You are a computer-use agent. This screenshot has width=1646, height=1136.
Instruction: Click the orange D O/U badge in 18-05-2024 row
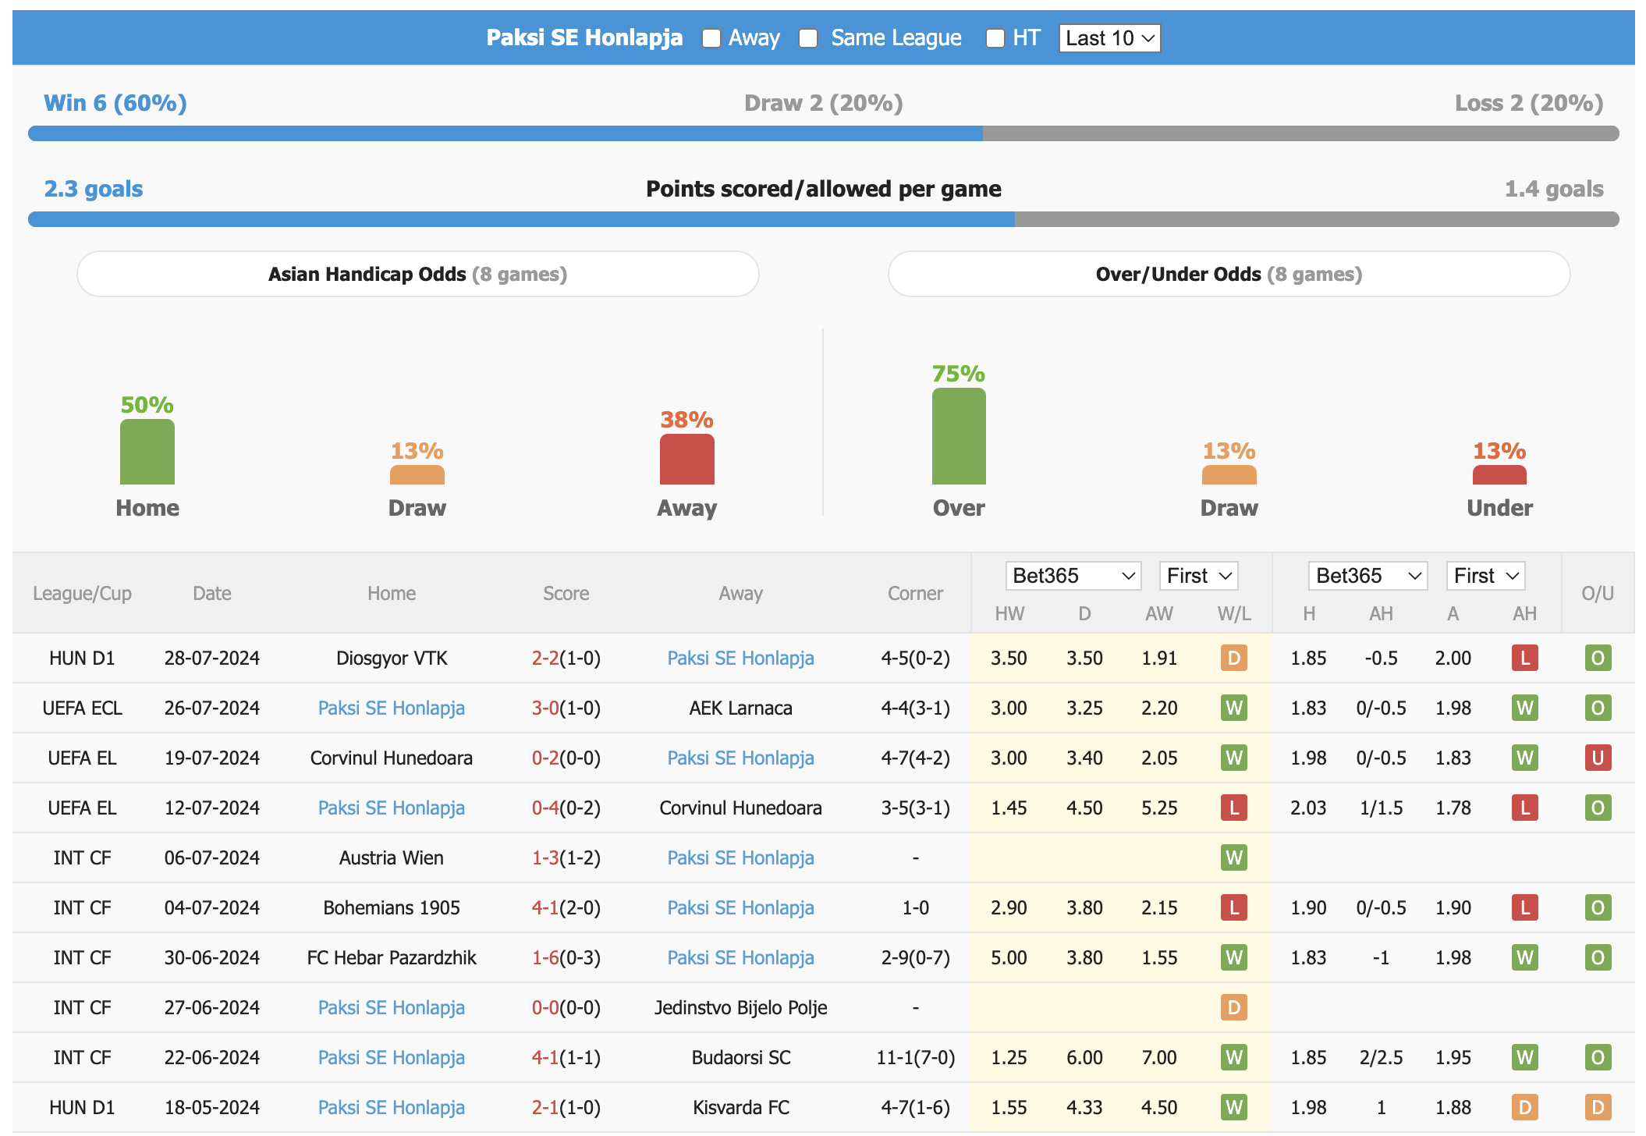(1598, 1107)
